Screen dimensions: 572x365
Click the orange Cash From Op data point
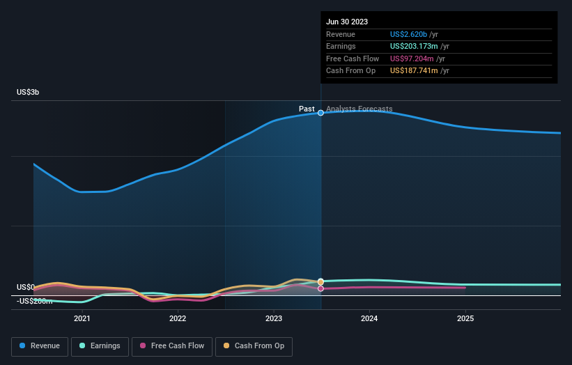pyautogui.click(x=320, y=282)
